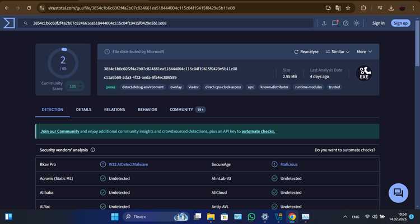Open WhatsApp from the taskbar
This screenshot has width=420, height=224.
(x=251, y=217)
